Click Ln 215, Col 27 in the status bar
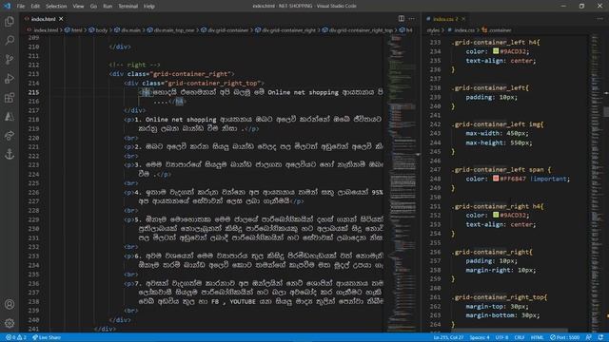Viewport: 609px width, 342px height. 448,337
